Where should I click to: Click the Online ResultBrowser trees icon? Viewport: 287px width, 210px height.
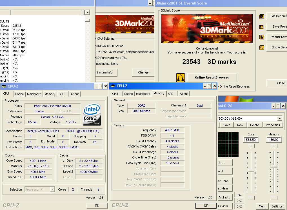pos(181,78)
